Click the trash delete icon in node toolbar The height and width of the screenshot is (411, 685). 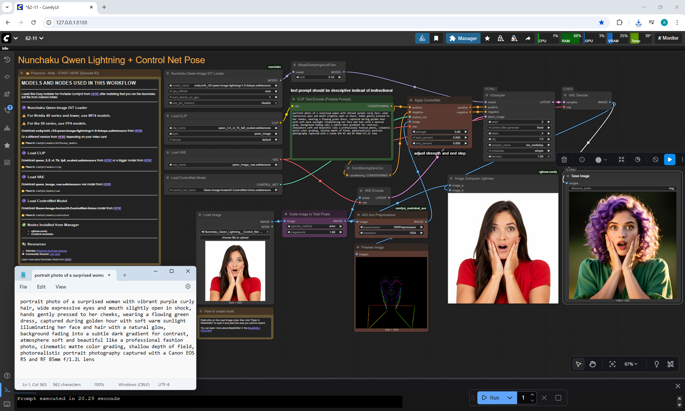(564, 160)
